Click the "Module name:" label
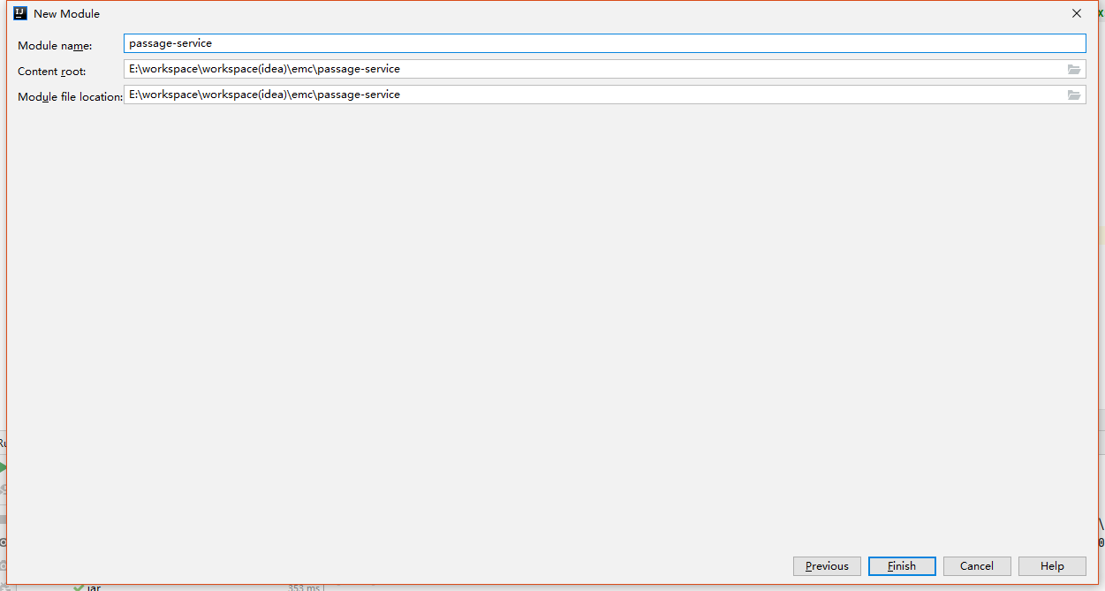 coord(55,45)
